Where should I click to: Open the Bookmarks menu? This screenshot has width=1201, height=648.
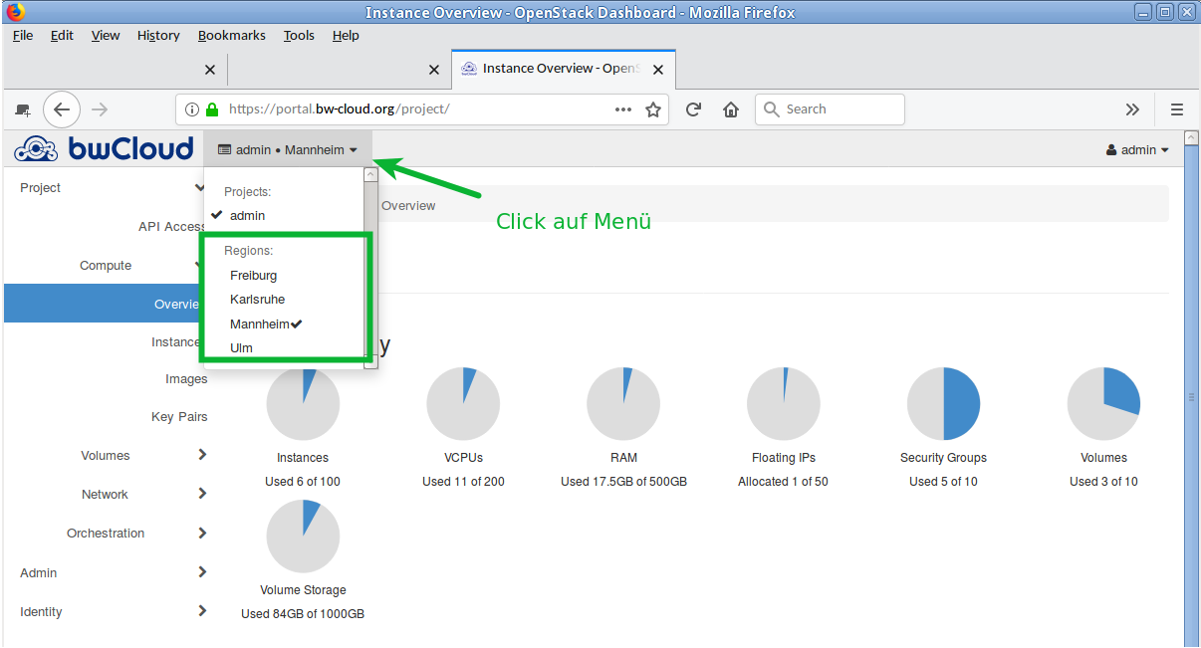[232, 35]
